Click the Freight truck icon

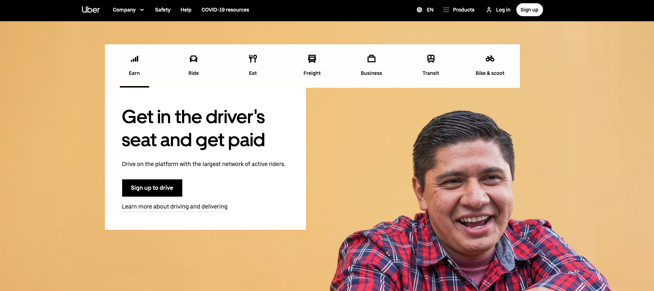pyautogui.click(x=312, y=58)
